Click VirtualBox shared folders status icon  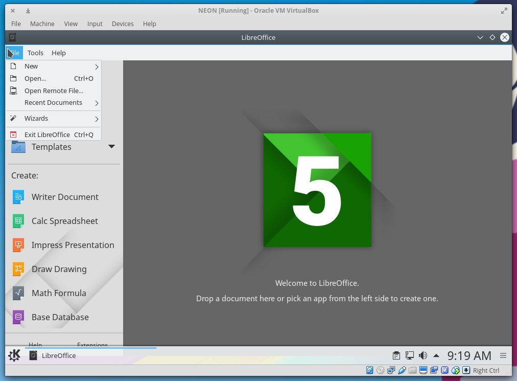412,370
